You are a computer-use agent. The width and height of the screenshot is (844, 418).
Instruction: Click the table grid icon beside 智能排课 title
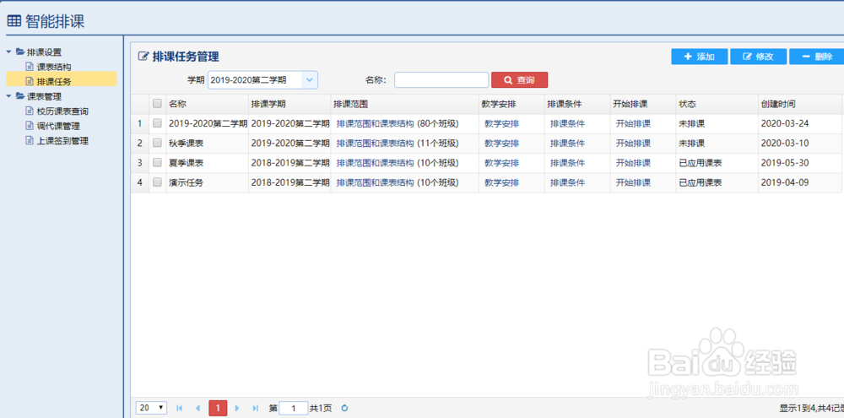[14, 21]
